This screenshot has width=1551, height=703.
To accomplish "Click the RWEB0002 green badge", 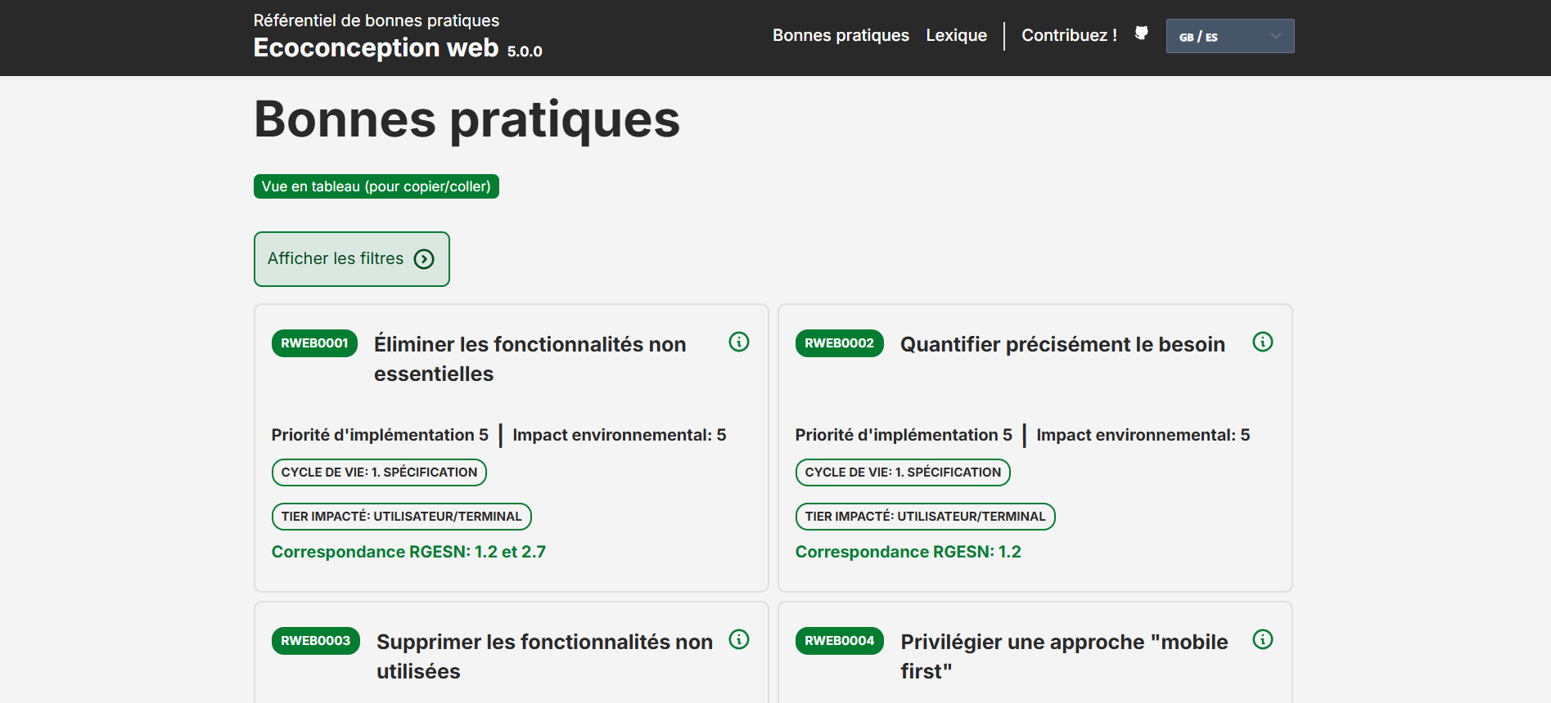I will click(x=839, y=343).
